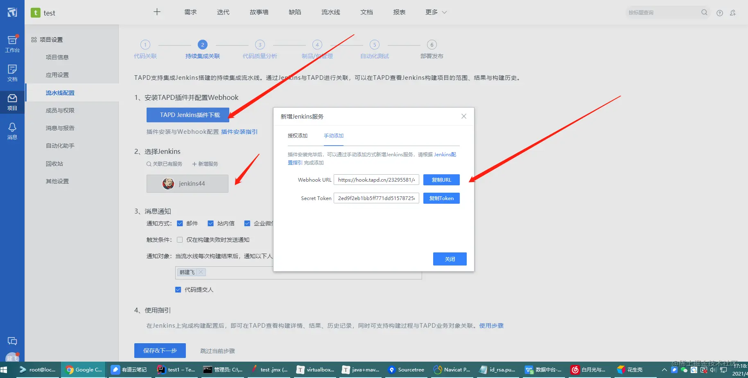Viewport: 748px width, 378px height.
Task: Open Sourcetree from the taskbar
Action: [406, 370]
